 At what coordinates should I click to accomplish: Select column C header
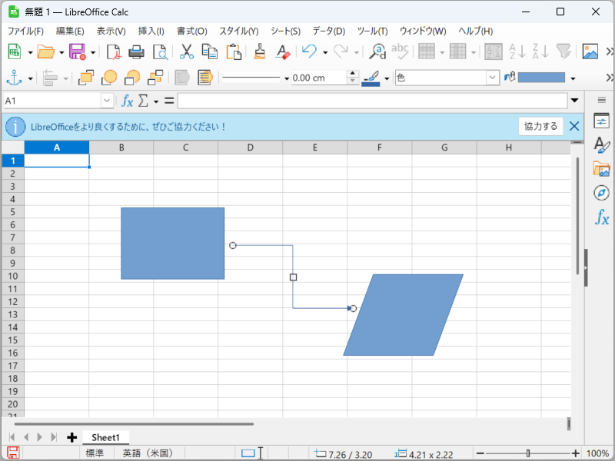[x=185, y=148]
